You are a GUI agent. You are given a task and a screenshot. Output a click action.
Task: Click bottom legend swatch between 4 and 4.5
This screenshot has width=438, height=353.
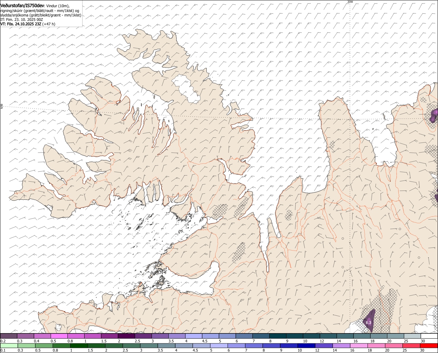coord(184,346)
